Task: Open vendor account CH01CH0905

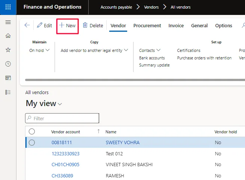Action: 65,165
